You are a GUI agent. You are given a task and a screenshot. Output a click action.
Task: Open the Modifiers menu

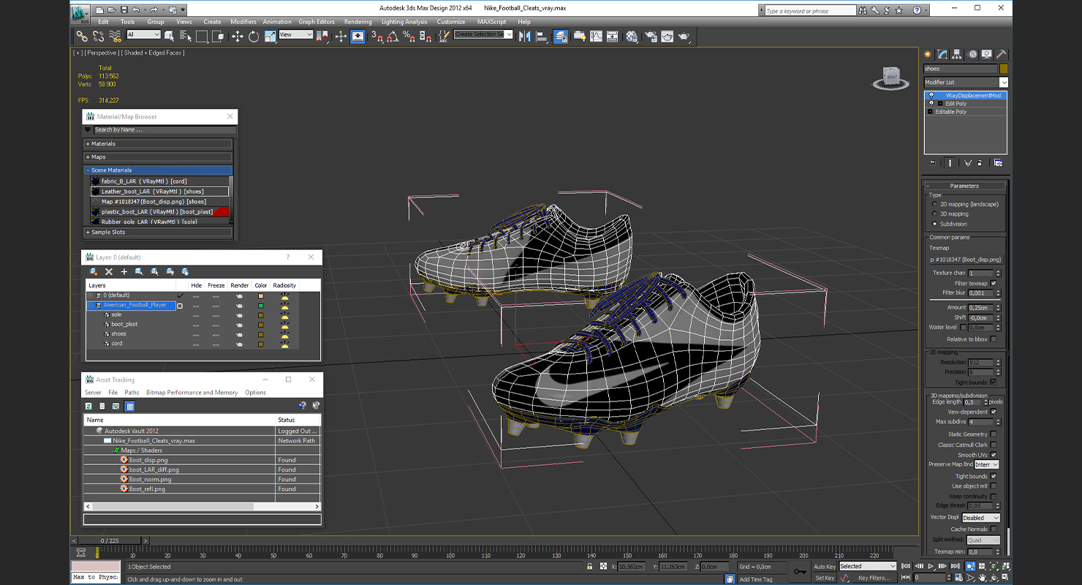click(243, 22)
